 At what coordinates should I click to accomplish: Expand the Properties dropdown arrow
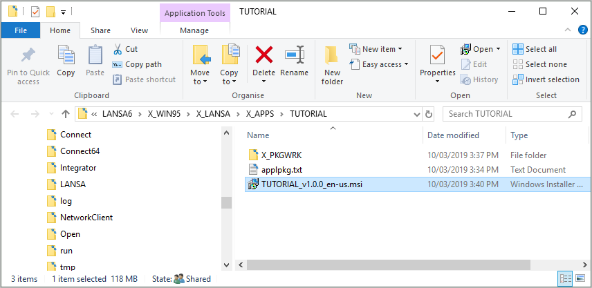pyautogui.click(x=438, y=81)
